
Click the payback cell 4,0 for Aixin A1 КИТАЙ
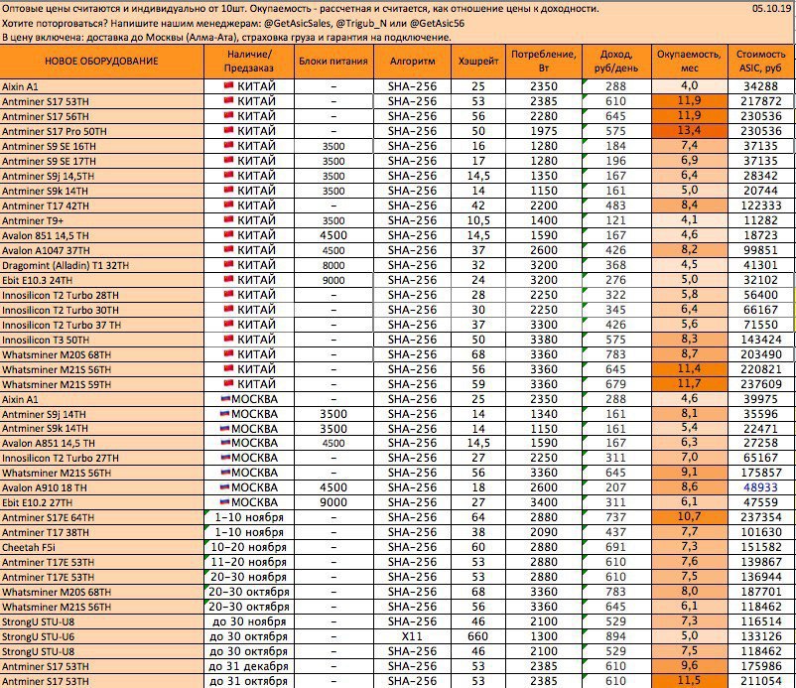[690, 85]
